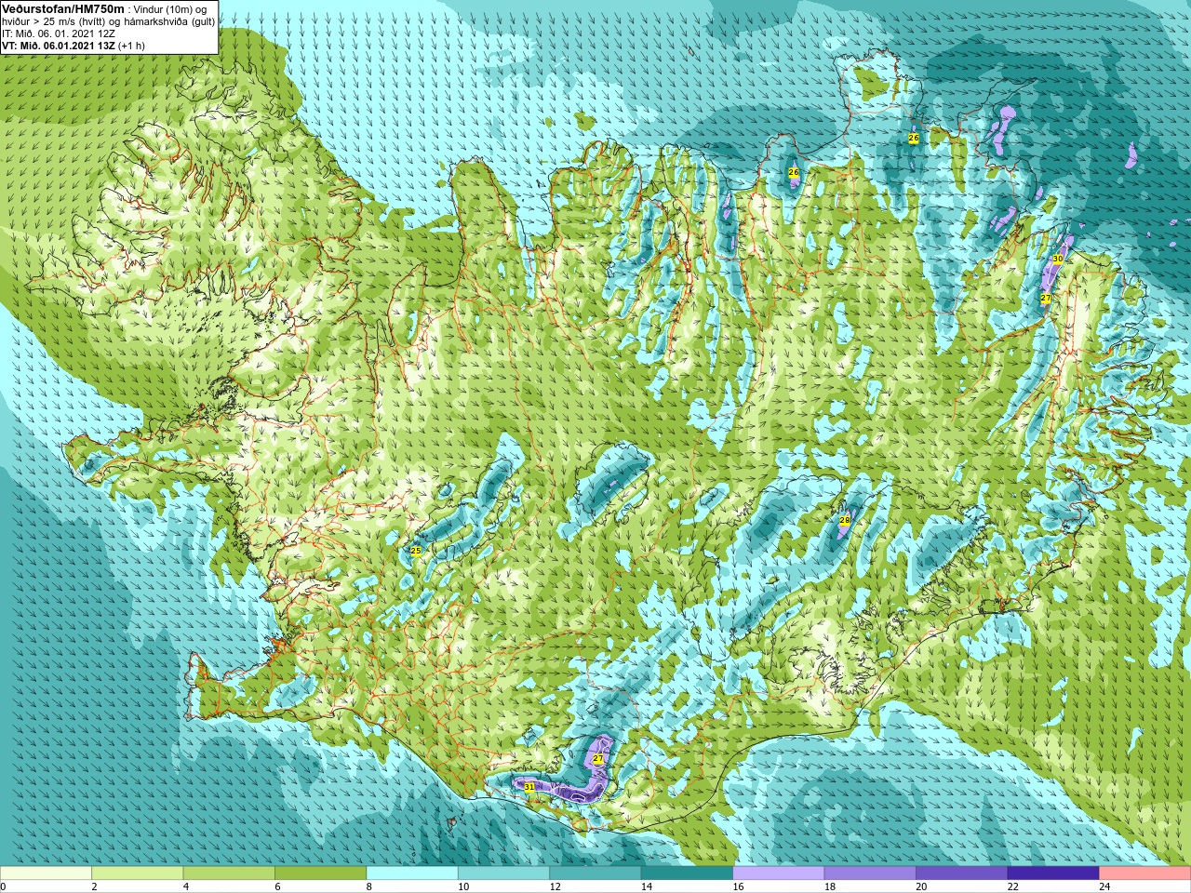Select the purple 18–20 legend swatch
The image size is (1191, 893).
coord(870,873)
